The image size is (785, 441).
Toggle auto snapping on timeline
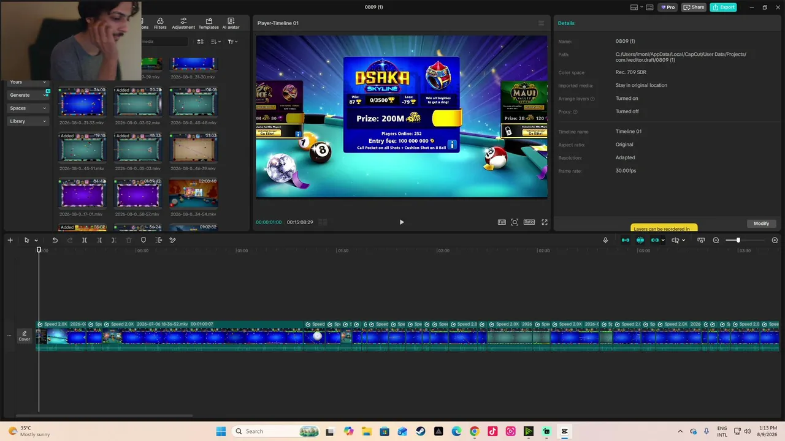coord(640,240)
